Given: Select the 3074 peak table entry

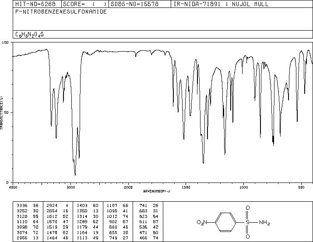Looking at the screenshot, I should click(x=27, y=232).
